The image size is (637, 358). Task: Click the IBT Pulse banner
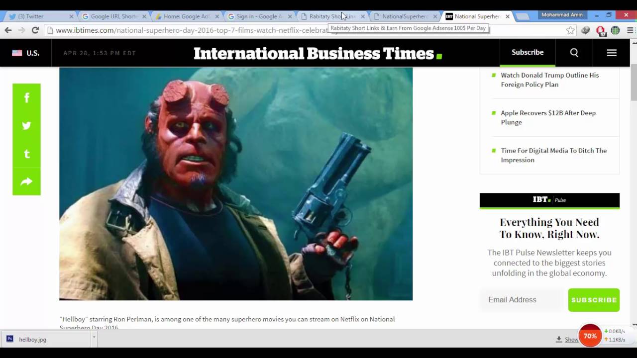click(x=549, y=200)
